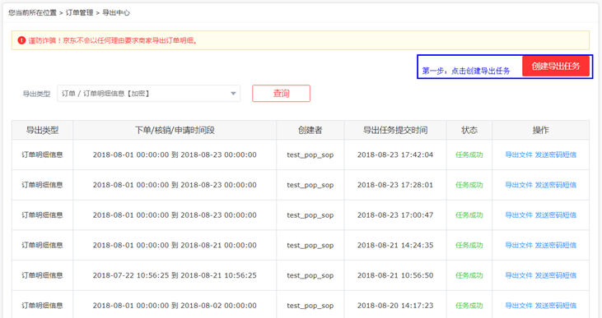Click the 创建者 column header
Viewport: 602px width, 318px height.
(x=310, y=131)
